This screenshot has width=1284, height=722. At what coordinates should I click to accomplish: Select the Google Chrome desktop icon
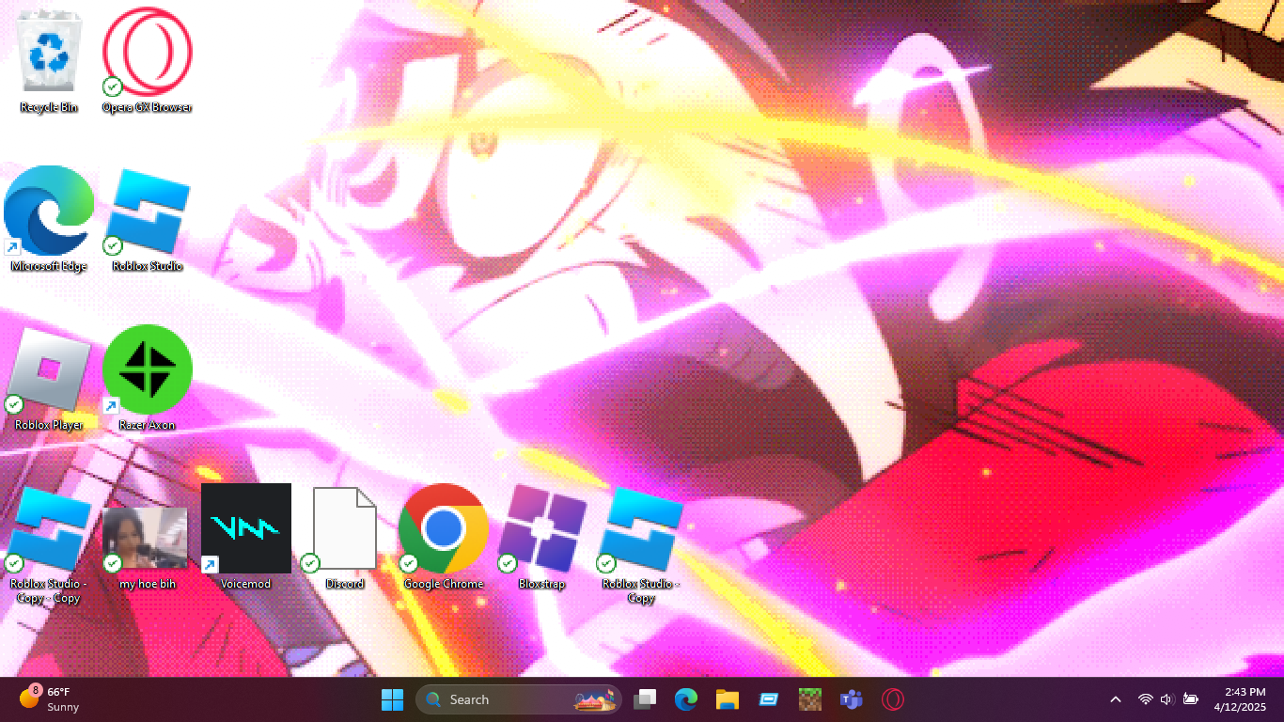click(444, 538)
